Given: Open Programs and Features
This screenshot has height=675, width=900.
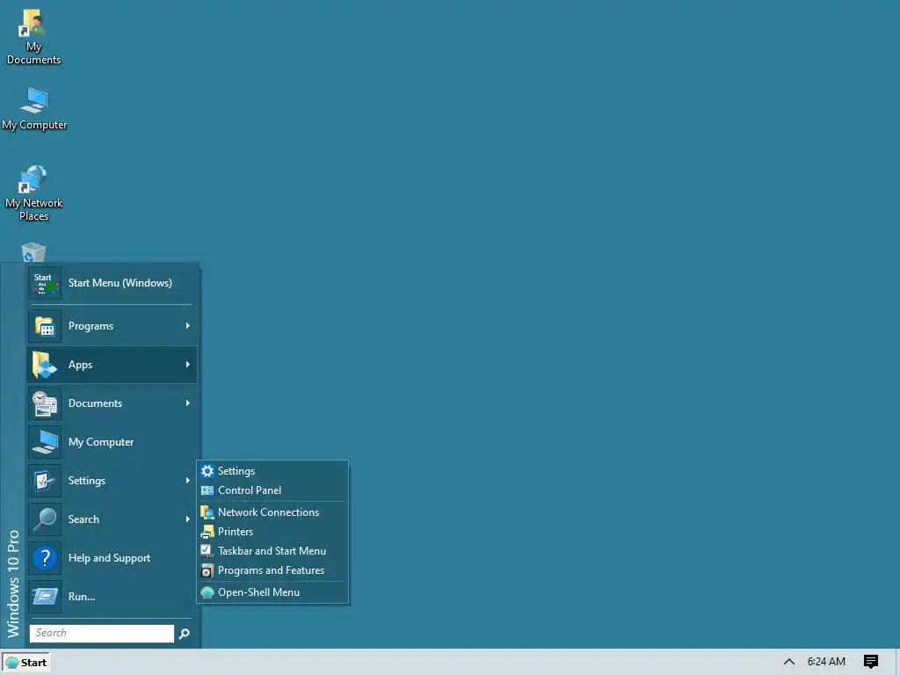Looking at the screenshot, I should [272, 570].
